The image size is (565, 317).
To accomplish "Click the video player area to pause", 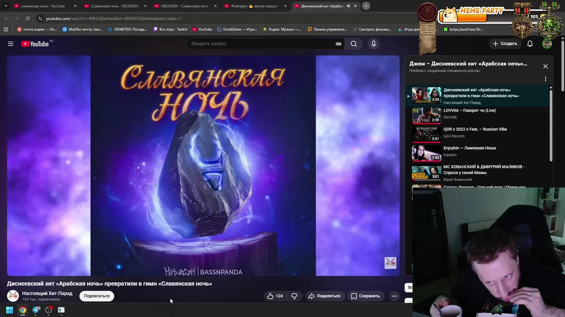I will (x=203, y=166).
